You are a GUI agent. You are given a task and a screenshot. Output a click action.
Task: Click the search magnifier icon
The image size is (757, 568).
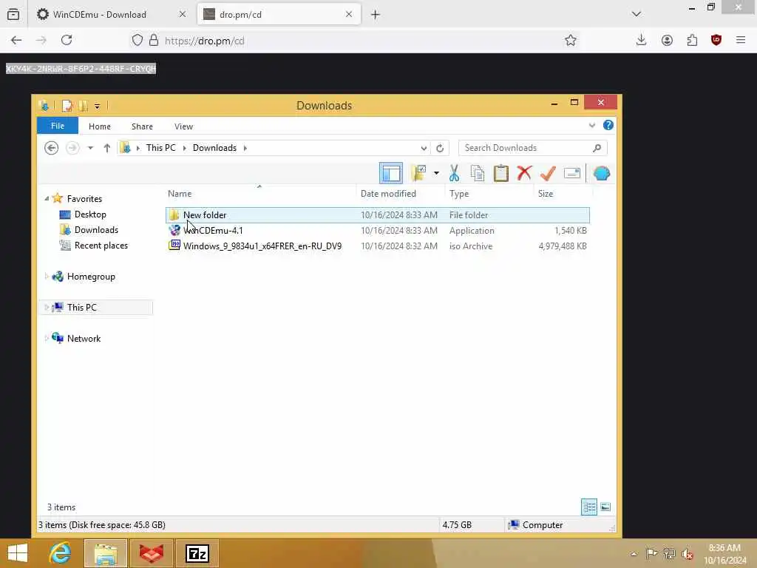pos(597,148)
